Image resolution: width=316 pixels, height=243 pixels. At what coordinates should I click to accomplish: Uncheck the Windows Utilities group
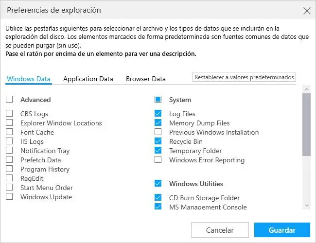click(158, 184)
